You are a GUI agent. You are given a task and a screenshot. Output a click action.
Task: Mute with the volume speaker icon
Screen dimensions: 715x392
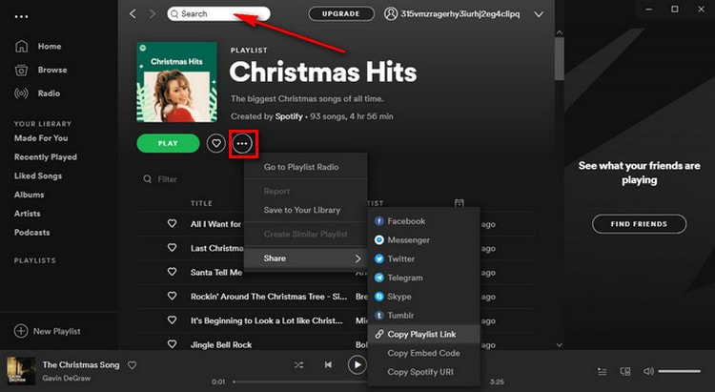tap(648, 371)
